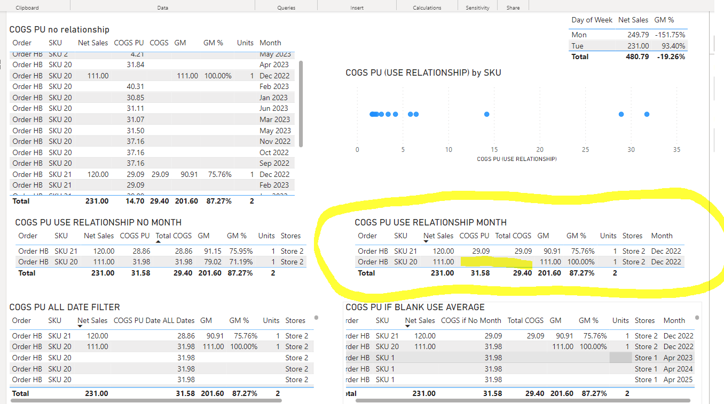Image resolution: width=724 pixels, height=404 pixels.
Task: Click COGS PU Date ALL Dates column header
Action: [154, 320]
